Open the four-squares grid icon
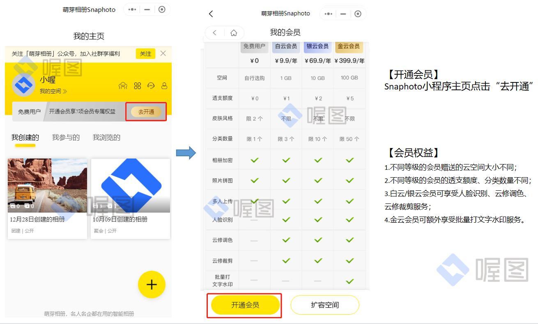 (x=138, y=86)
